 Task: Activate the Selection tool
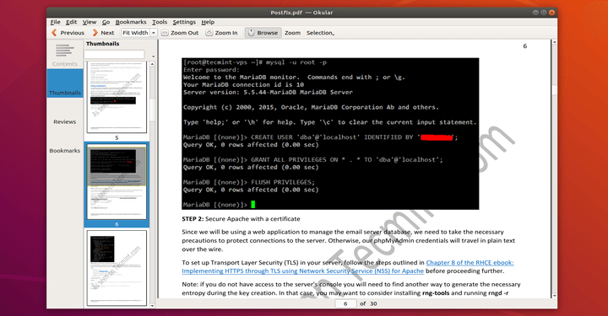[x=320, y=33]
